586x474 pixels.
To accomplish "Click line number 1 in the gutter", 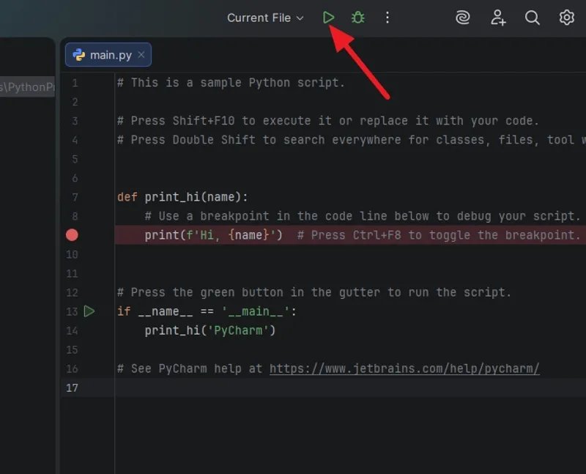I will point(75,83).
